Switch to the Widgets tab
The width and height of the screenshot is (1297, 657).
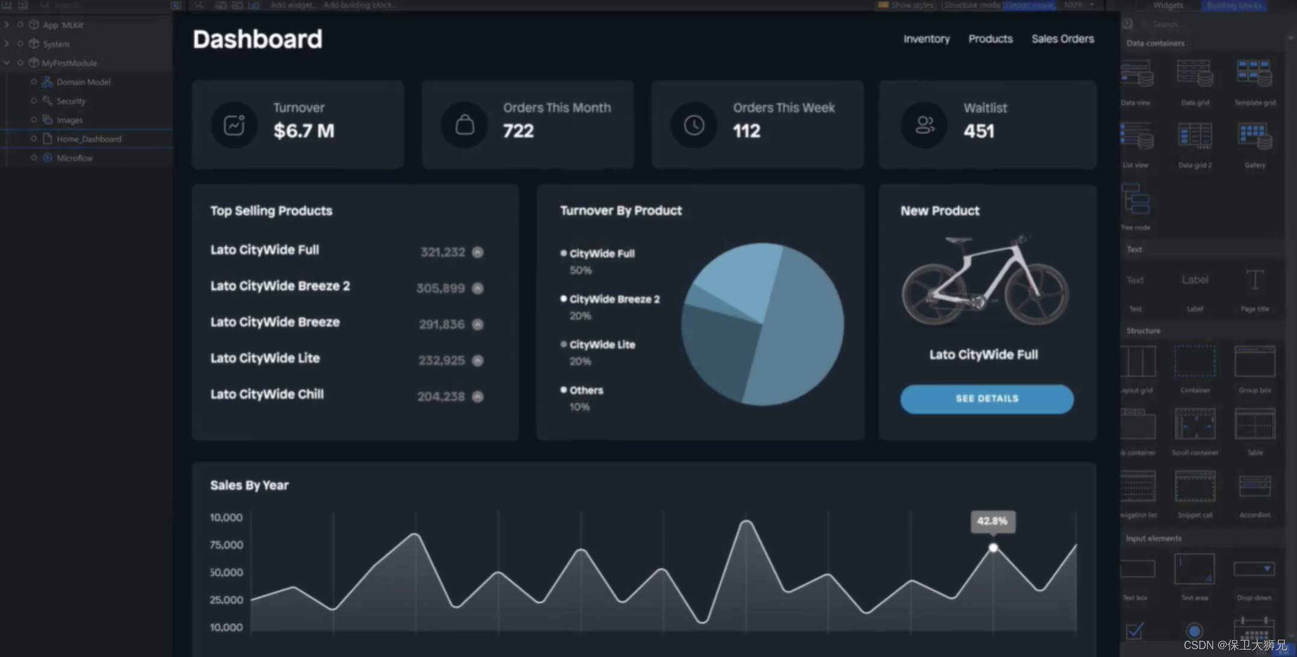pyautogui.click(x=1168, y=5)
